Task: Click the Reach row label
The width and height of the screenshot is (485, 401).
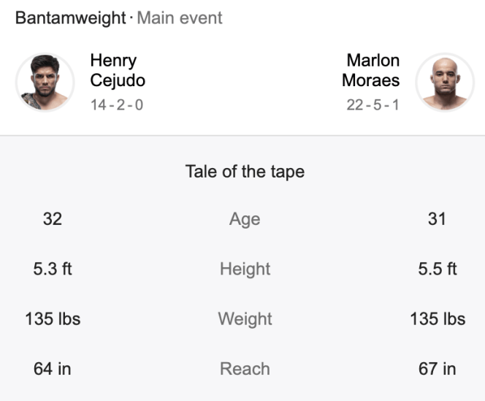Action: [245, 369]
